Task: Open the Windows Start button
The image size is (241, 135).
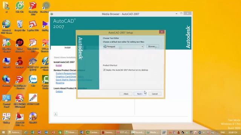Action: (3, 132)
